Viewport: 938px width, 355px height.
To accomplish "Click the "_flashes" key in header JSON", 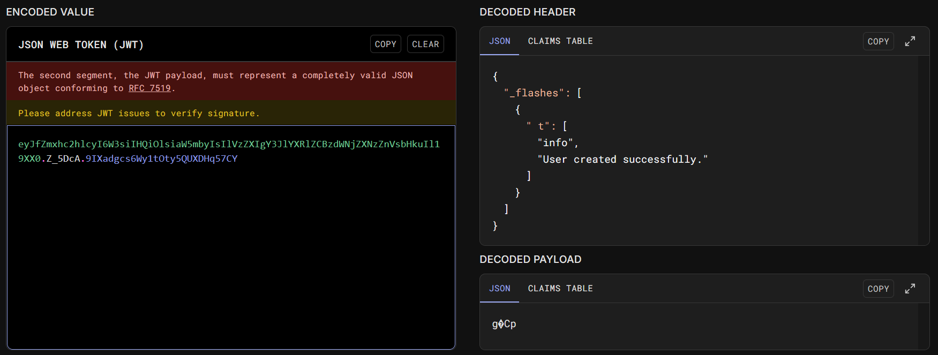I will click(534, 93).
